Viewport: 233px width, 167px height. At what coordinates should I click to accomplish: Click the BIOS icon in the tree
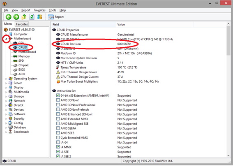[15, 70]
